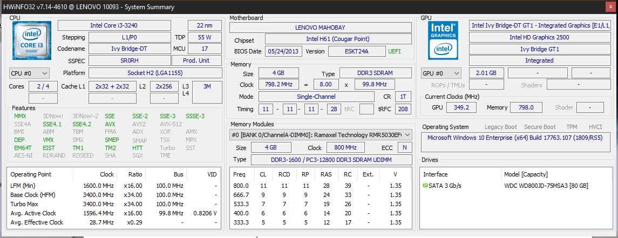
Task: Open the GPU #0 selector dropdown
Action: coord(441,73)
